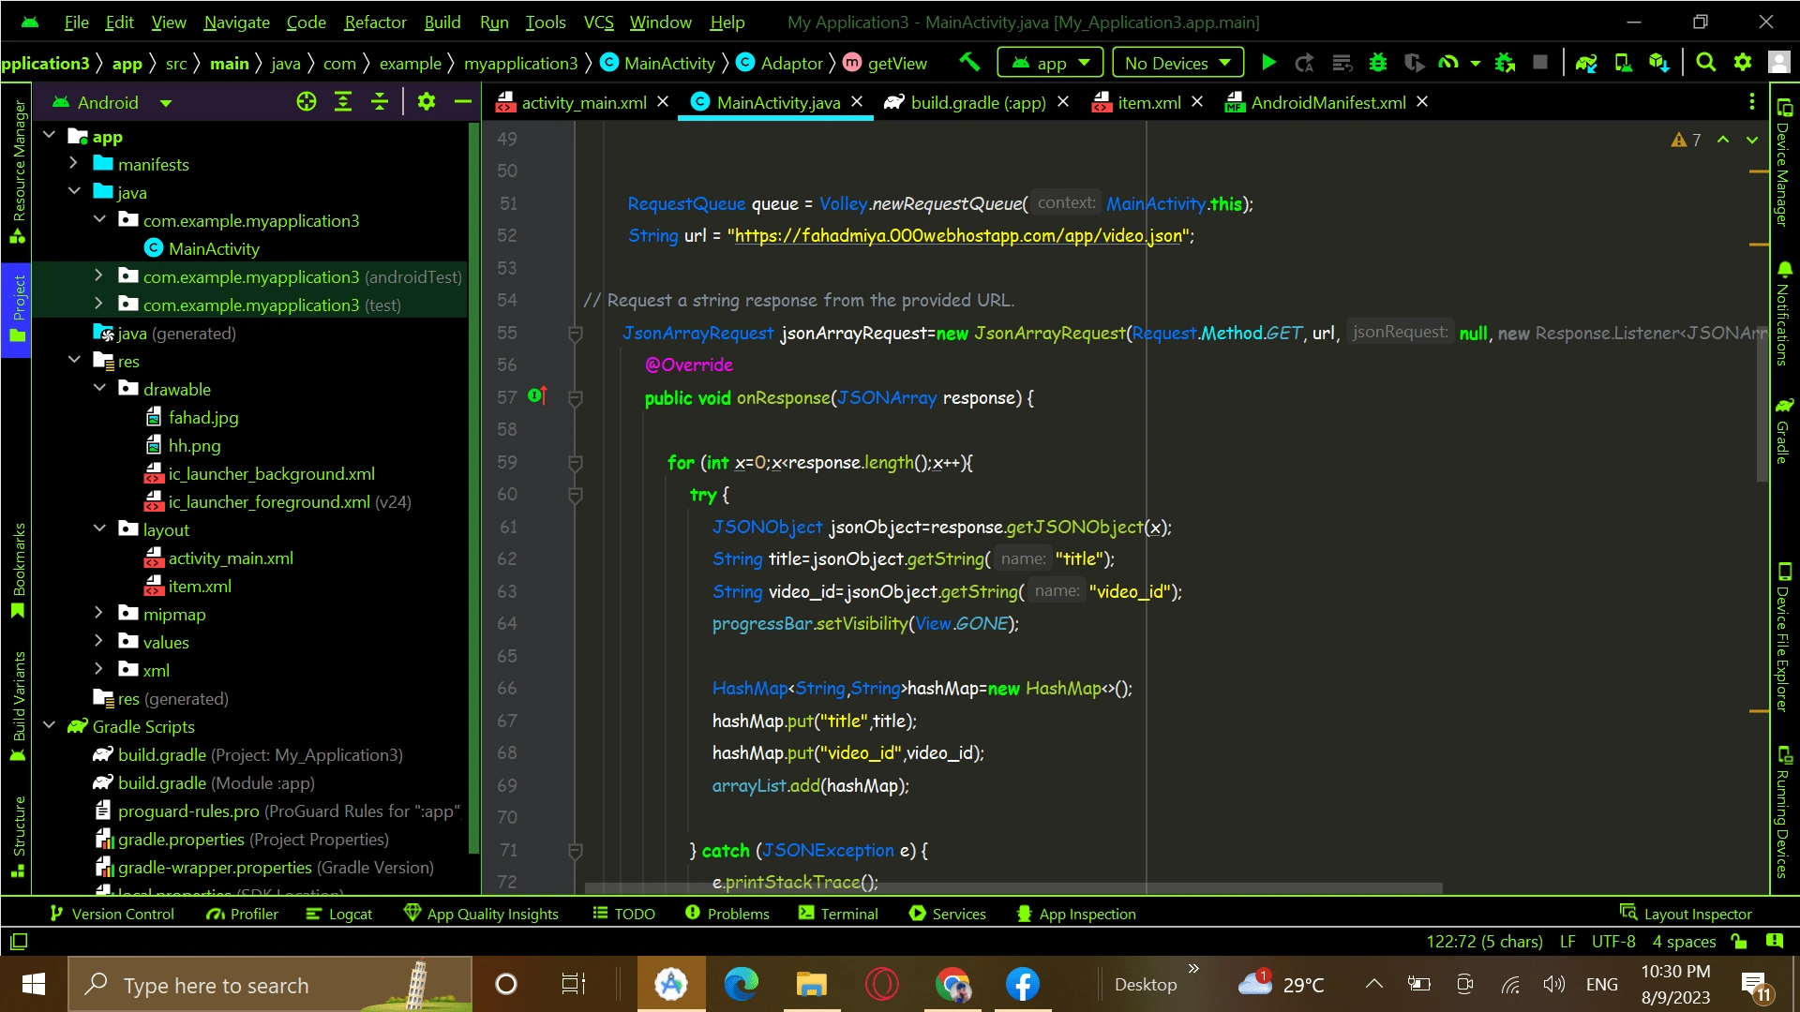Toggle the Bookmarks tool window
This screenshot has width=1800, height=1012.
point(17,571)
